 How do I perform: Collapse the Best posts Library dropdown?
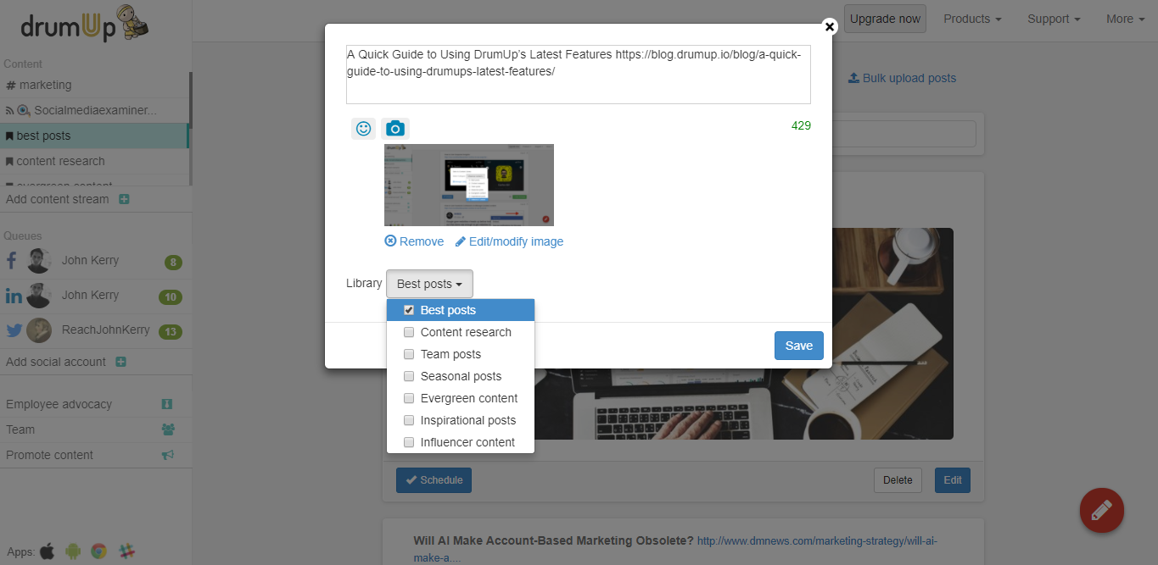coord(429,284)
